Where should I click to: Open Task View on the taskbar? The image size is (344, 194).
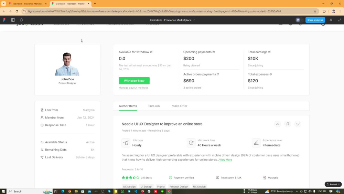point(56,191)
